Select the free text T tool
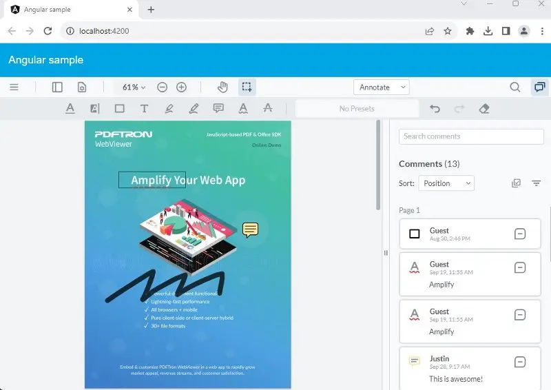551x390 pixels. coord(144,108)
